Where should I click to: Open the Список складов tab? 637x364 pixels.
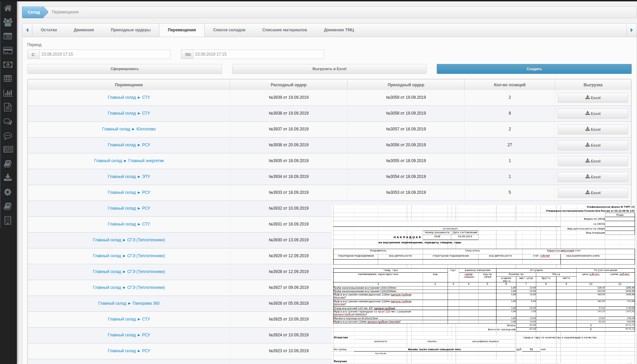coord(229,30)
